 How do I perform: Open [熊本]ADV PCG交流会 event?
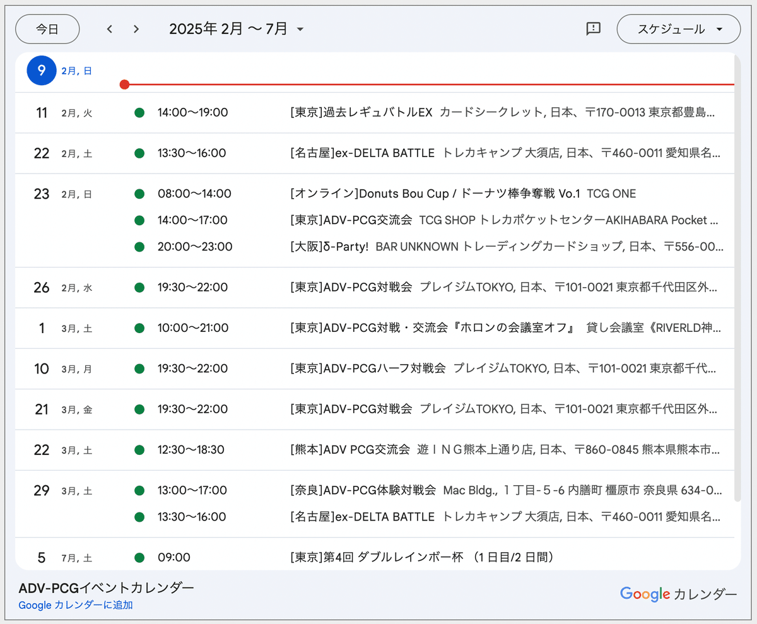[x=505, y=450]
